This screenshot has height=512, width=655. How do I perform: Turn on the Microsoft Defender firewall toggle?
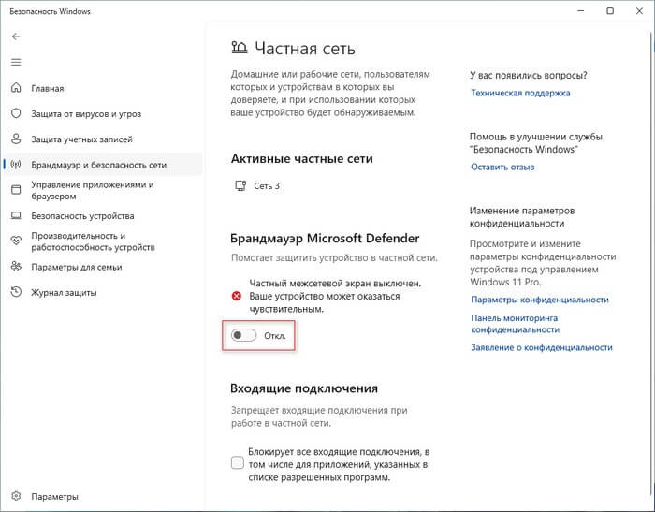point(243,334)
